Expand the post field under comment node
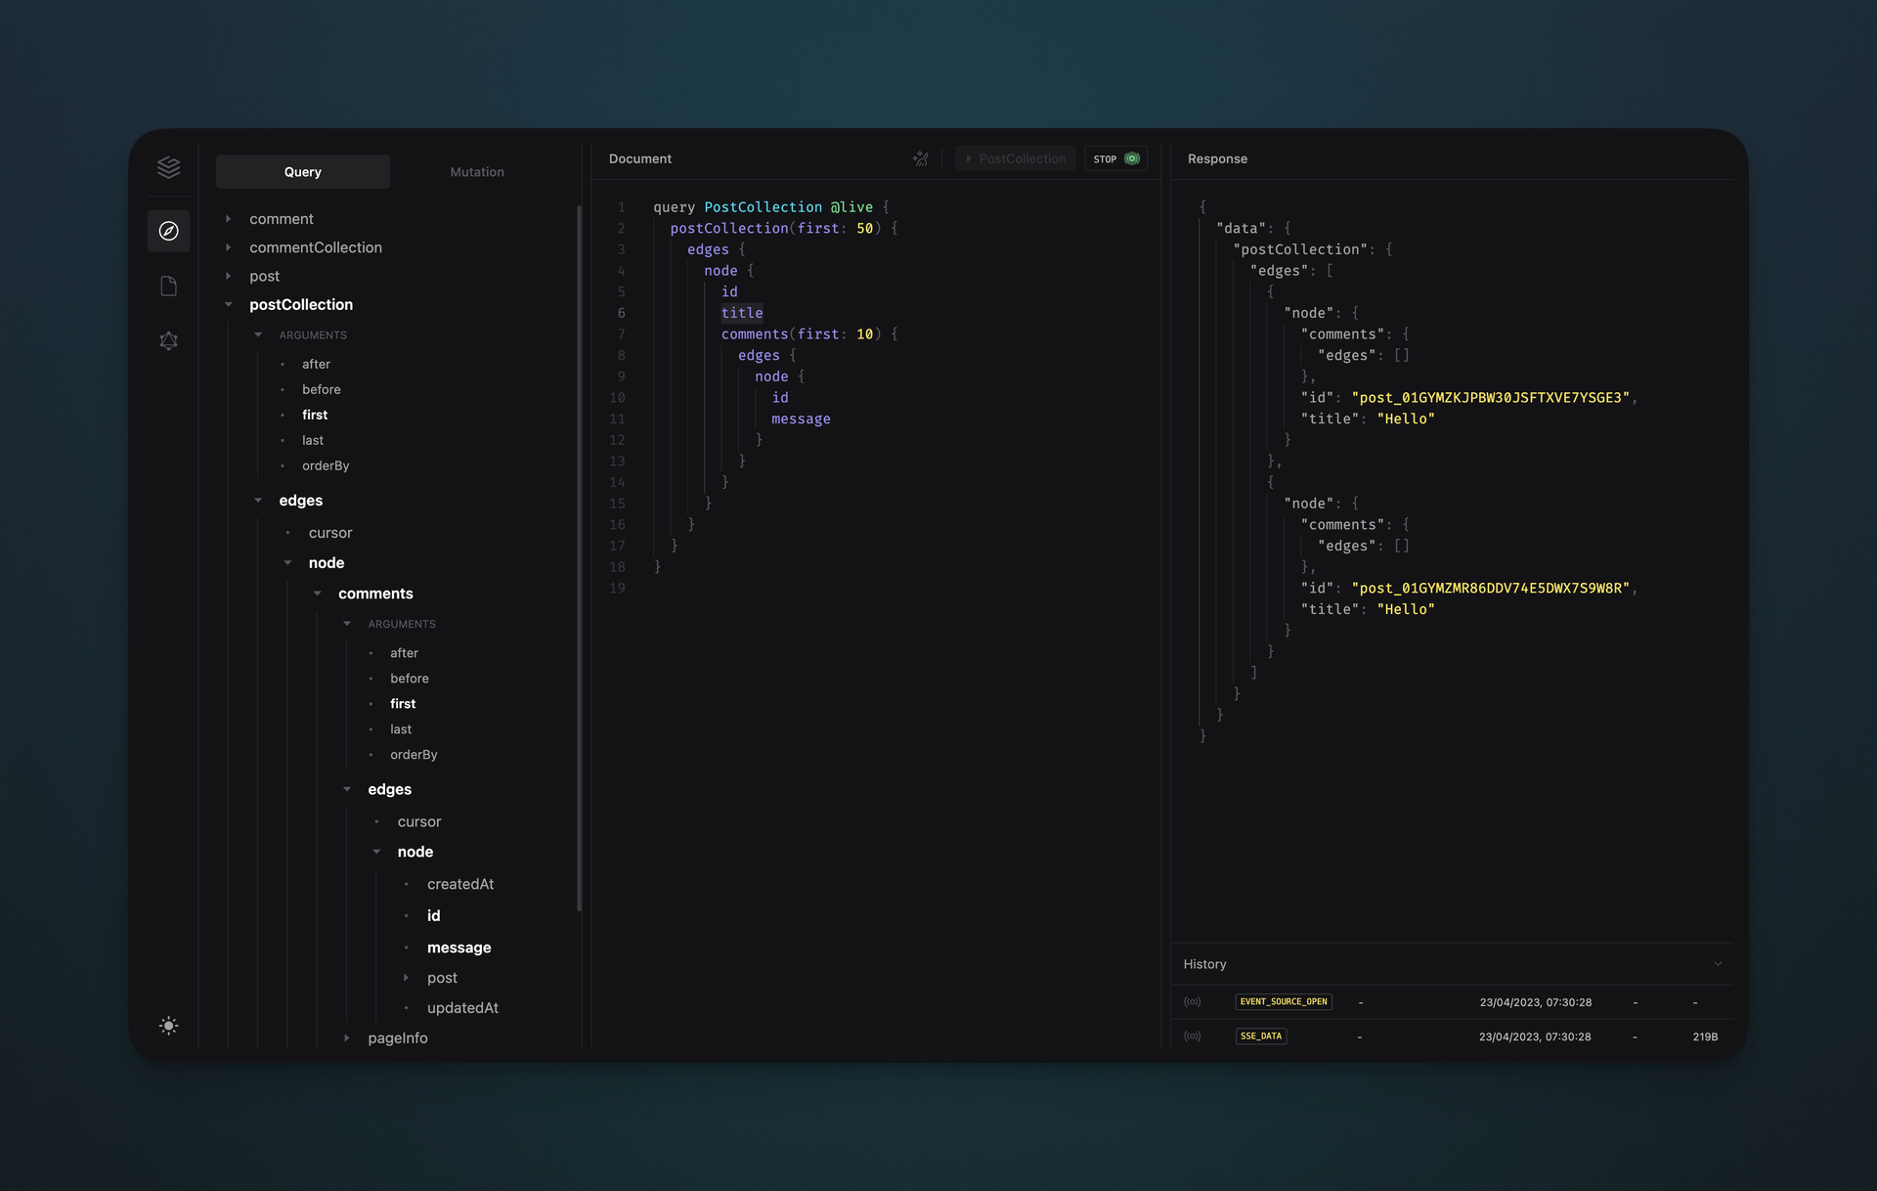Viewport: 1877px width, 1191px height. (407, 978)
